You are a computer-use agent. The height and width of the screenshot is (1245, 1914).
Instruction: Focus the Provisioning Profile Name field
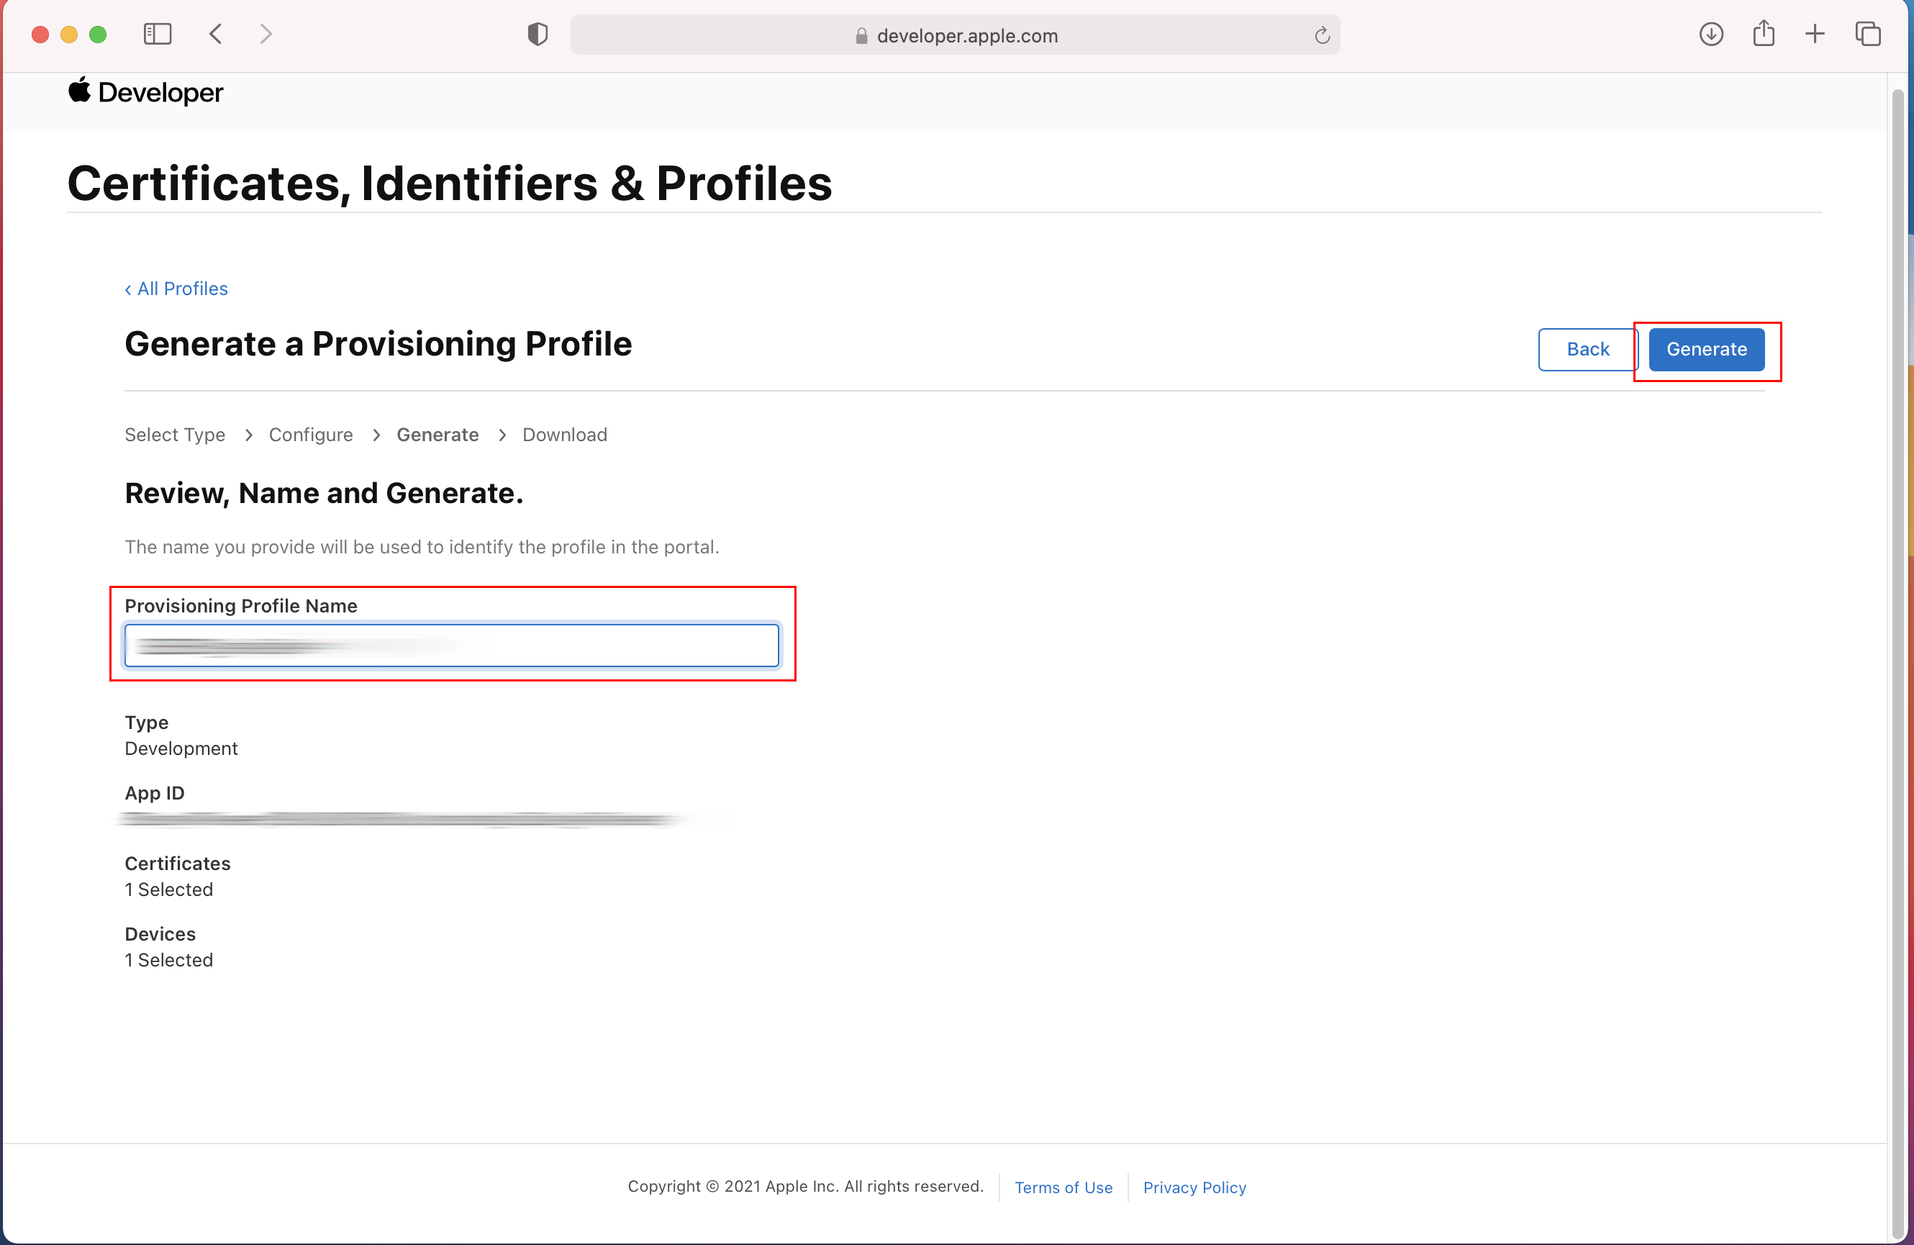pos(451,645)
